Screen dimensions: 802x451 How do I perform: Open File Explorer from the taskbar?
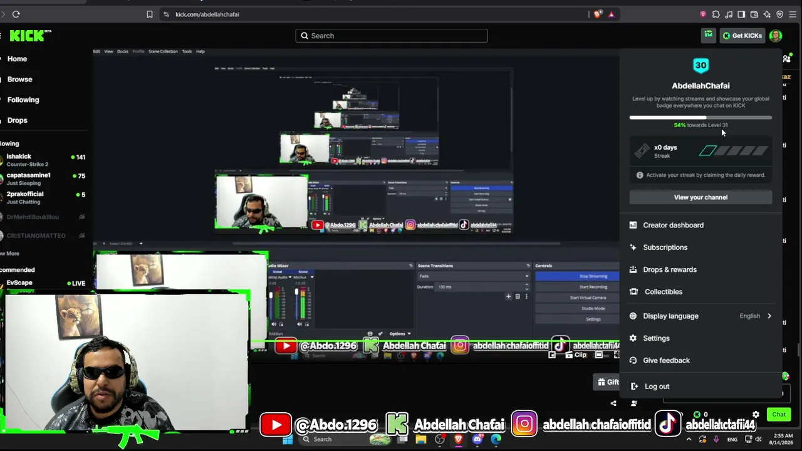click(421, 440)
